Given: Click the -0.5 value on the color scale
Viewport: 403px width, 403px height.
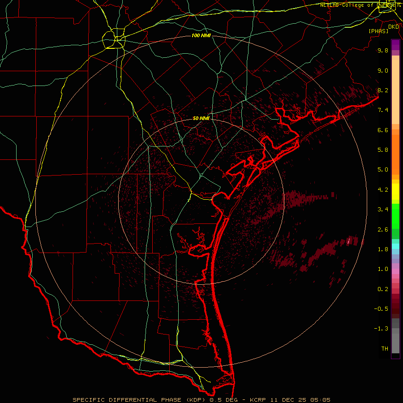Looking at the screenshot, I should click(381, 309).
